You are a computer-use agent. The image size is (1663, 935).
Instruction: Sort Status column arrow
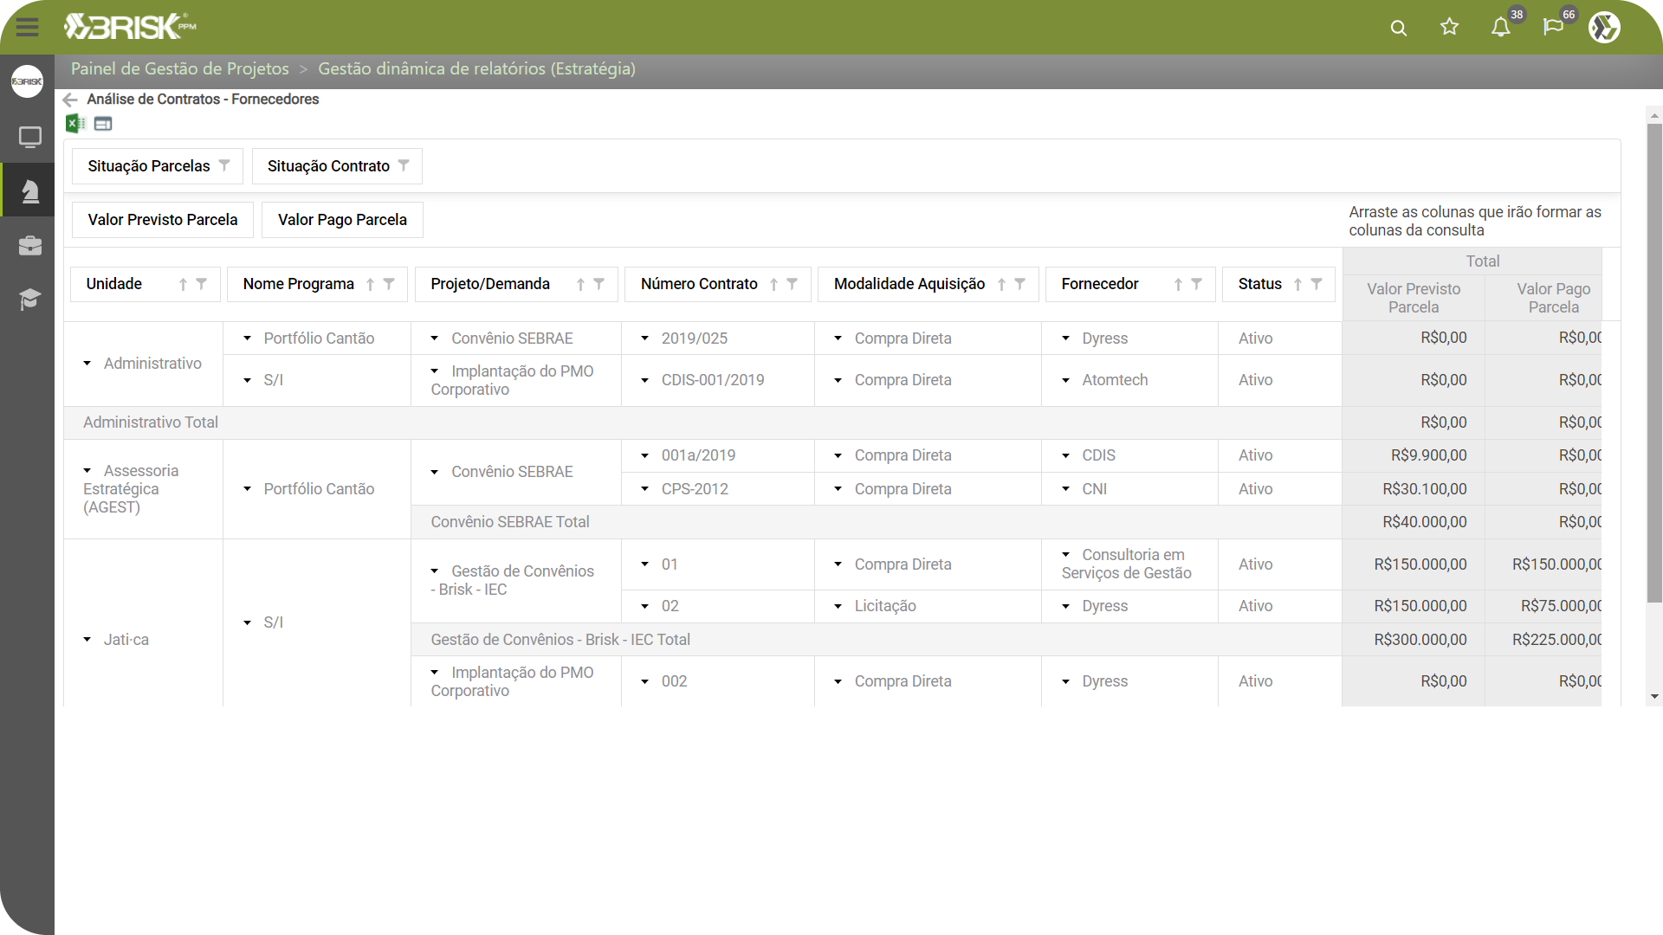[x=1297, y=285]
